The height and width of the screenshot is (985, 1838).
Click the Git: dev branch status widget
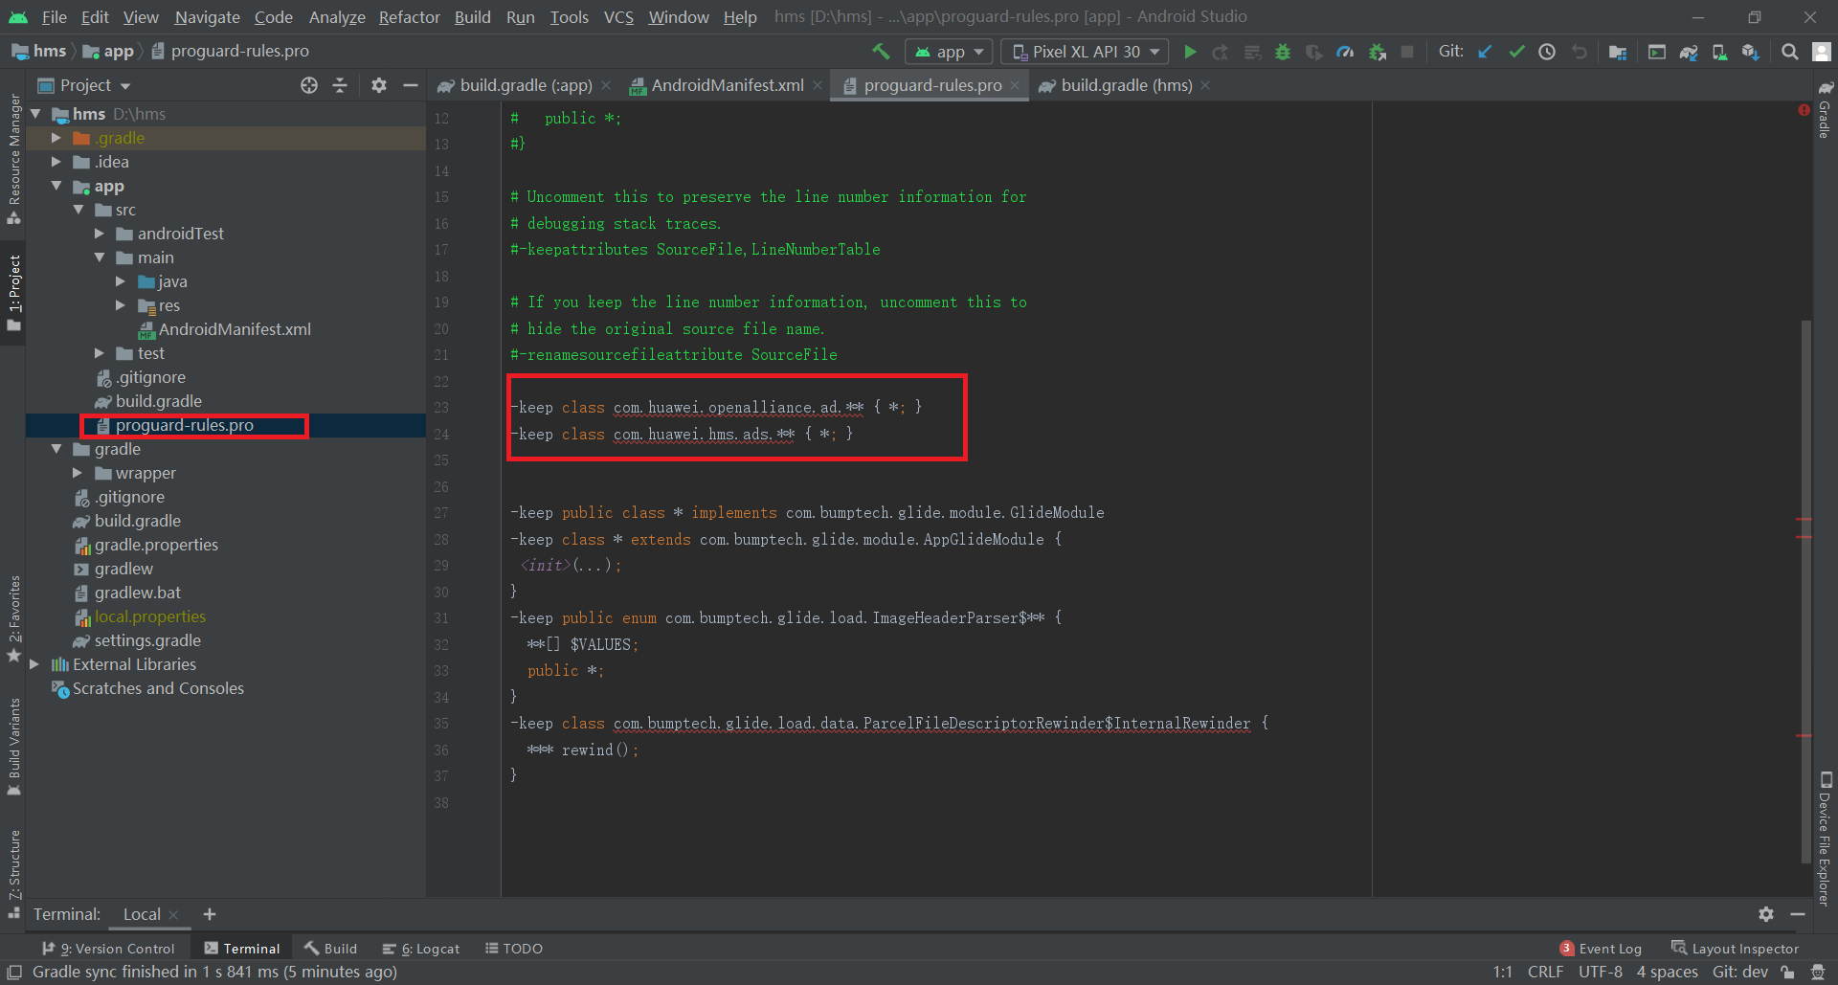tap(1739, 972)
